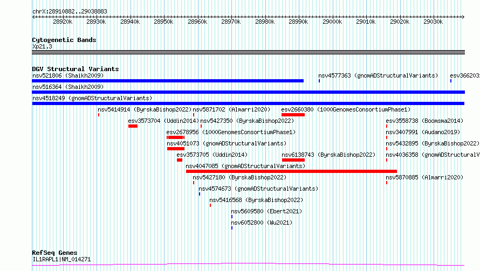Click esv2678956 (1000GenomesConsortiumPhase1) label

click(231, 132)
